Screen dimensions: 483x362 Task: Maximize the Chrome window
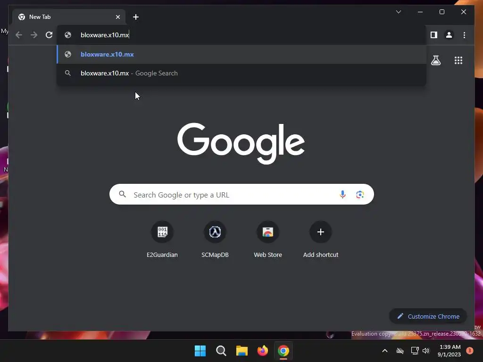click(x=441, y=12)
